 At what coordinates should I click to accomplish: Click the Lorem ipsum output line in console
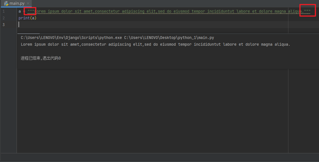(156, 45)
